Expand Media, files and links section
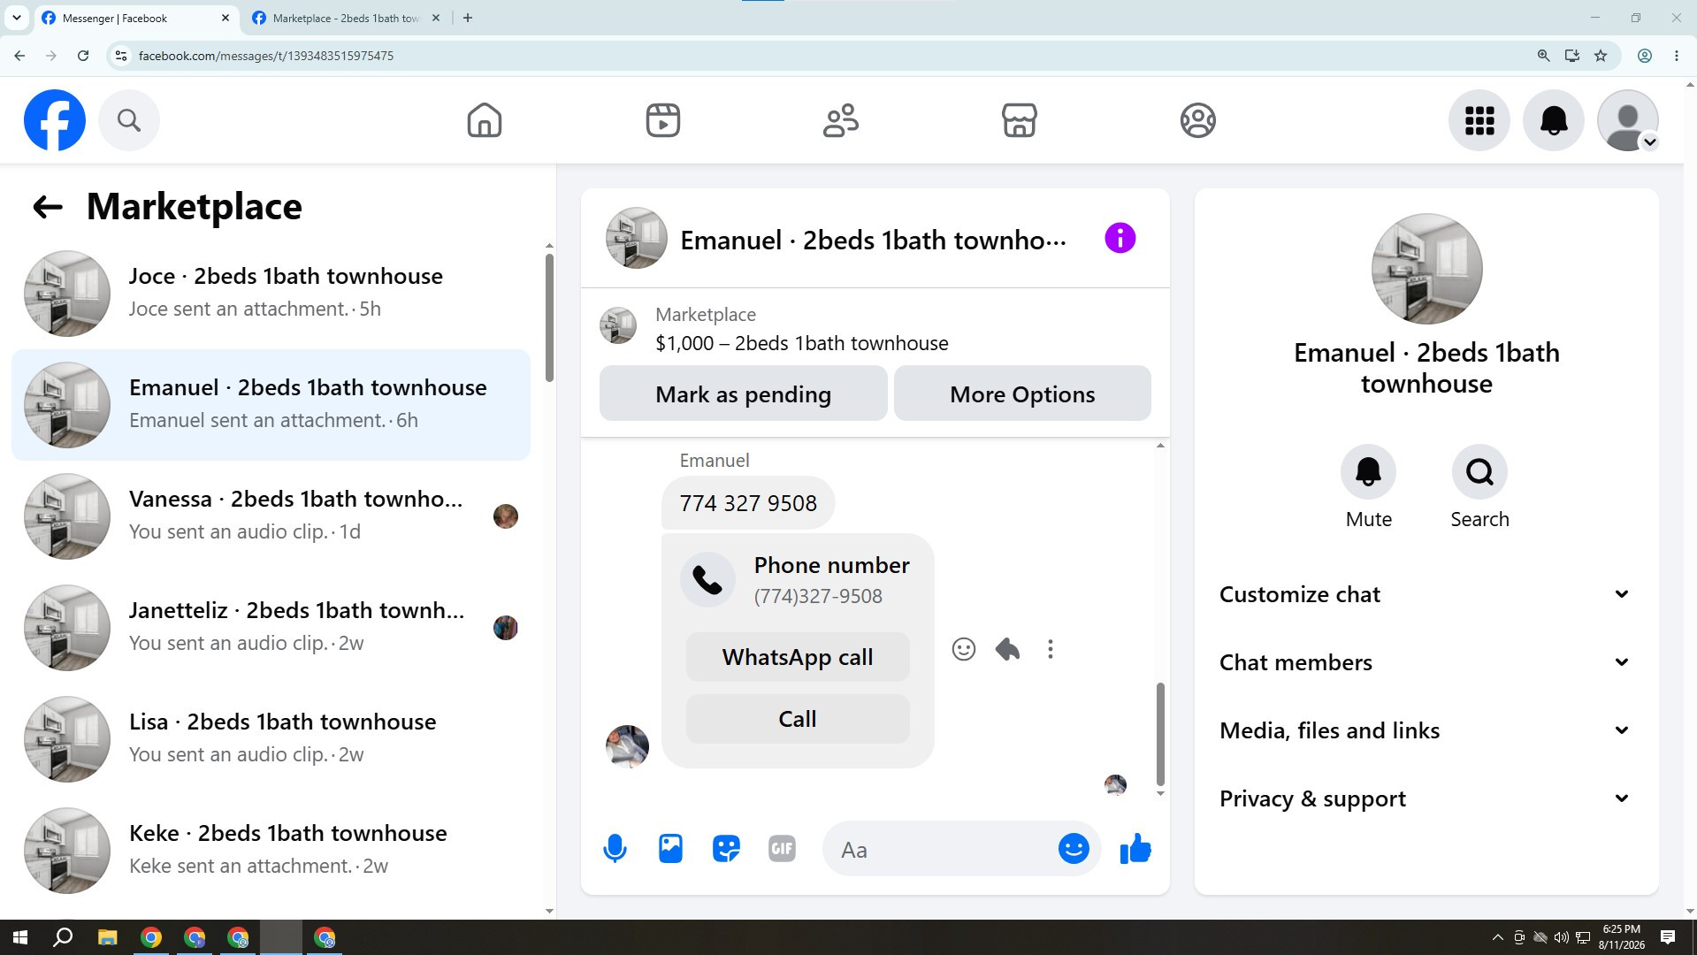The image size is (1697, 955). [x=1426, y=731]
